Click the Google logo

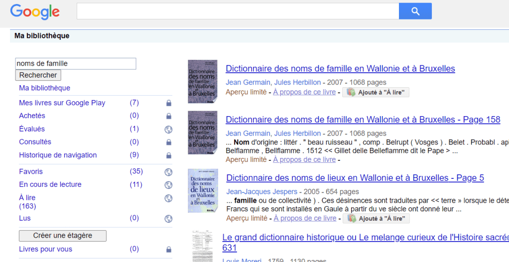click(35, 11)
